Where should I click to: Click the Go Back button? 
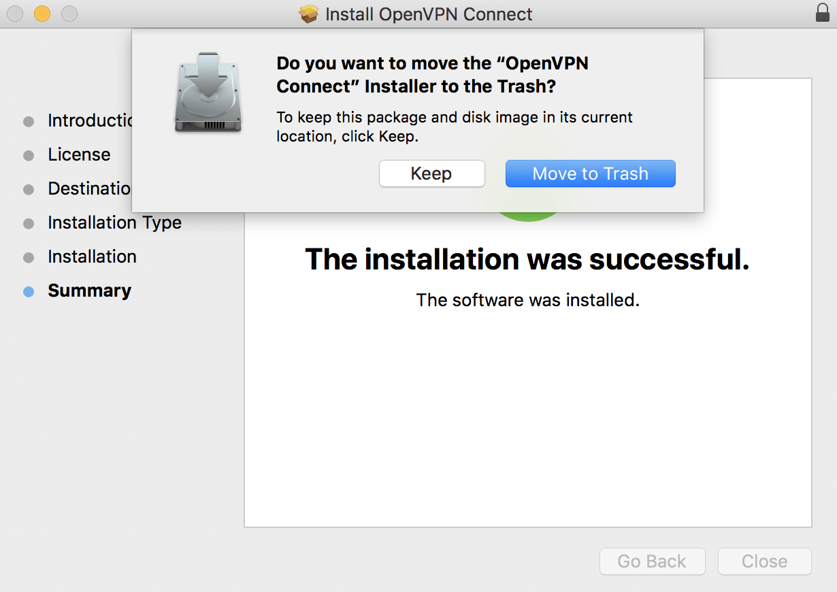coord(652,561)
